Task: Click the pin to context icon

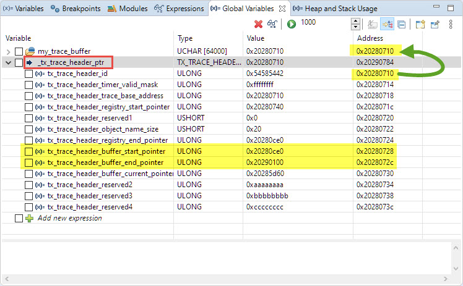Action: [435, 24]
